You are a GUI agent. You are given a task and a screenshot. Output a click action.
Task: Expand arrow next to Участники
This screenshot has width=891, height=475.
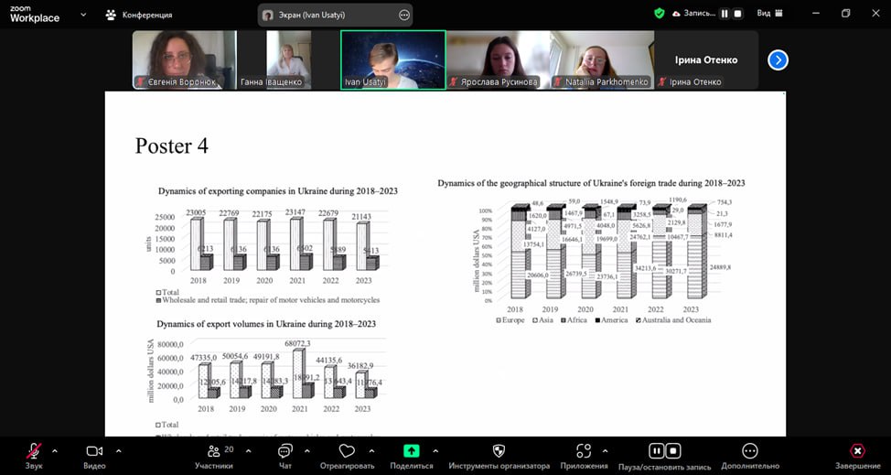248,451
